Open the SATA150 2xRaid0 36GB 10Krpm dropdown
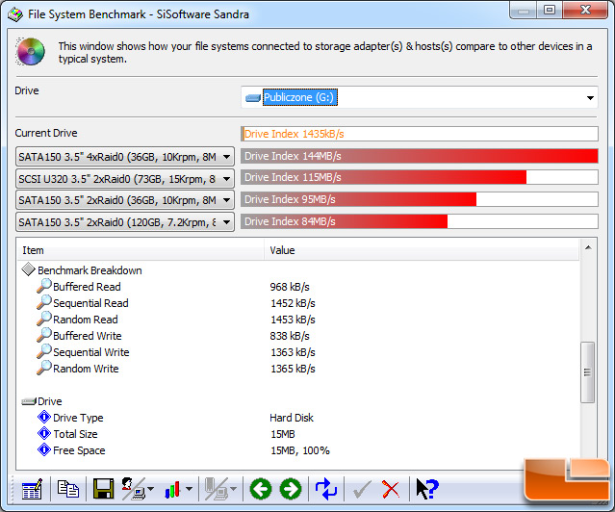Viewport: 615px width, 512px height. pos(125,200)
